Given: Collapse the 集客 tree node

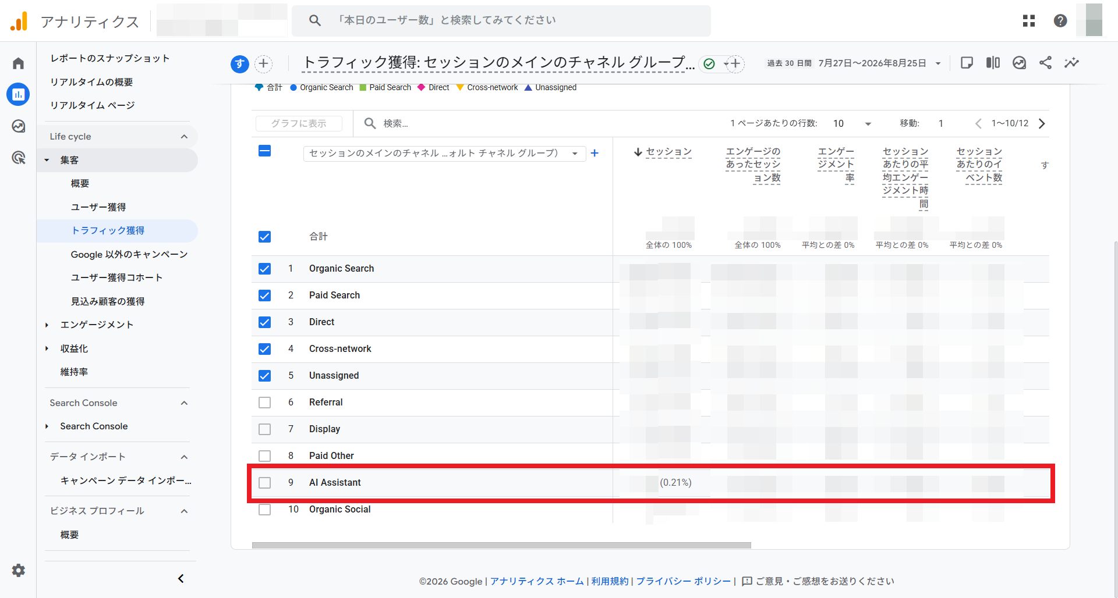Looking at the screenshot, I should coord(47,160).
